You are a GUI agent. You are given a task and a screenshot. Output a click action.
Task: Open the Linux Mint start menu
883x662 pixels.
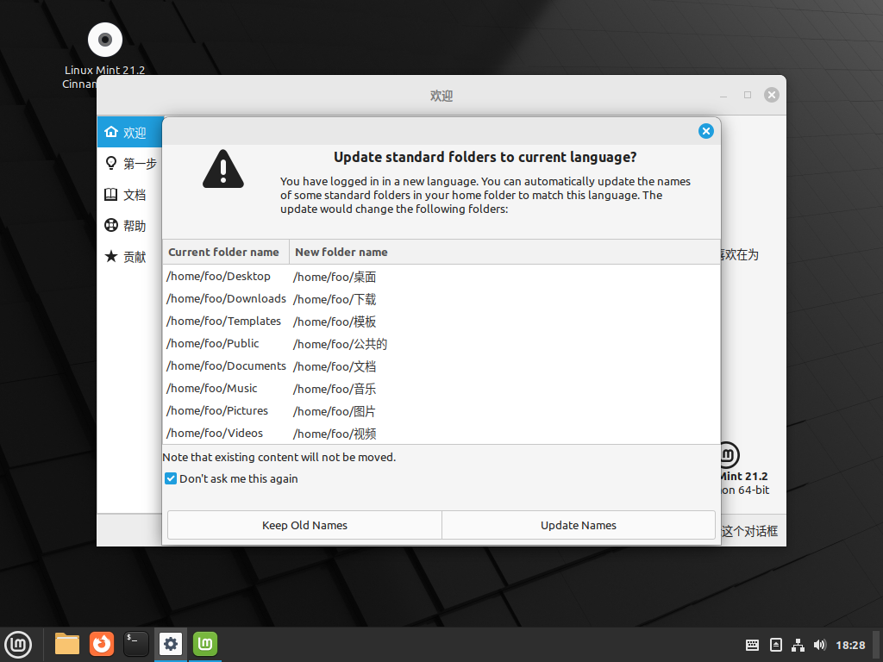click(18, 644)
